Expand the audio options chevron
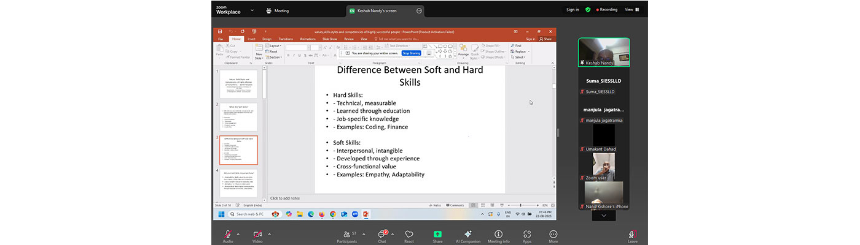The height and width of the screenshot is (245, 860). click(x=238, y=234)
